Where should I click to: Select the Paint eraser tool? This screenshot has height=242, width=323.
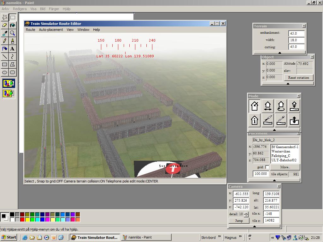point(5,25)
